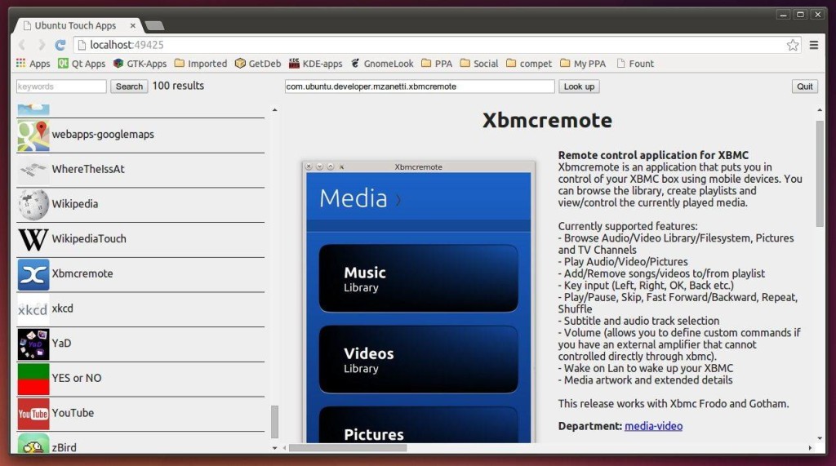Open the GTK-Apps bookmark

click(x=140, y=64)
